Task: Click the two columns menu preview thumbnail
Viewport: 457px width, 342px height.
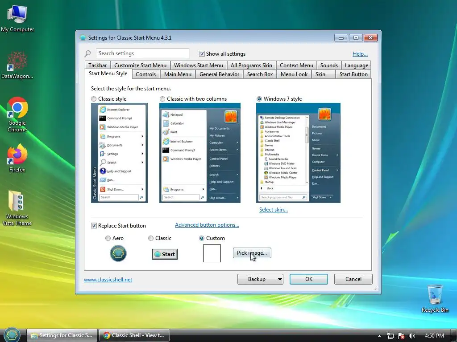Action: coord(199,153)
